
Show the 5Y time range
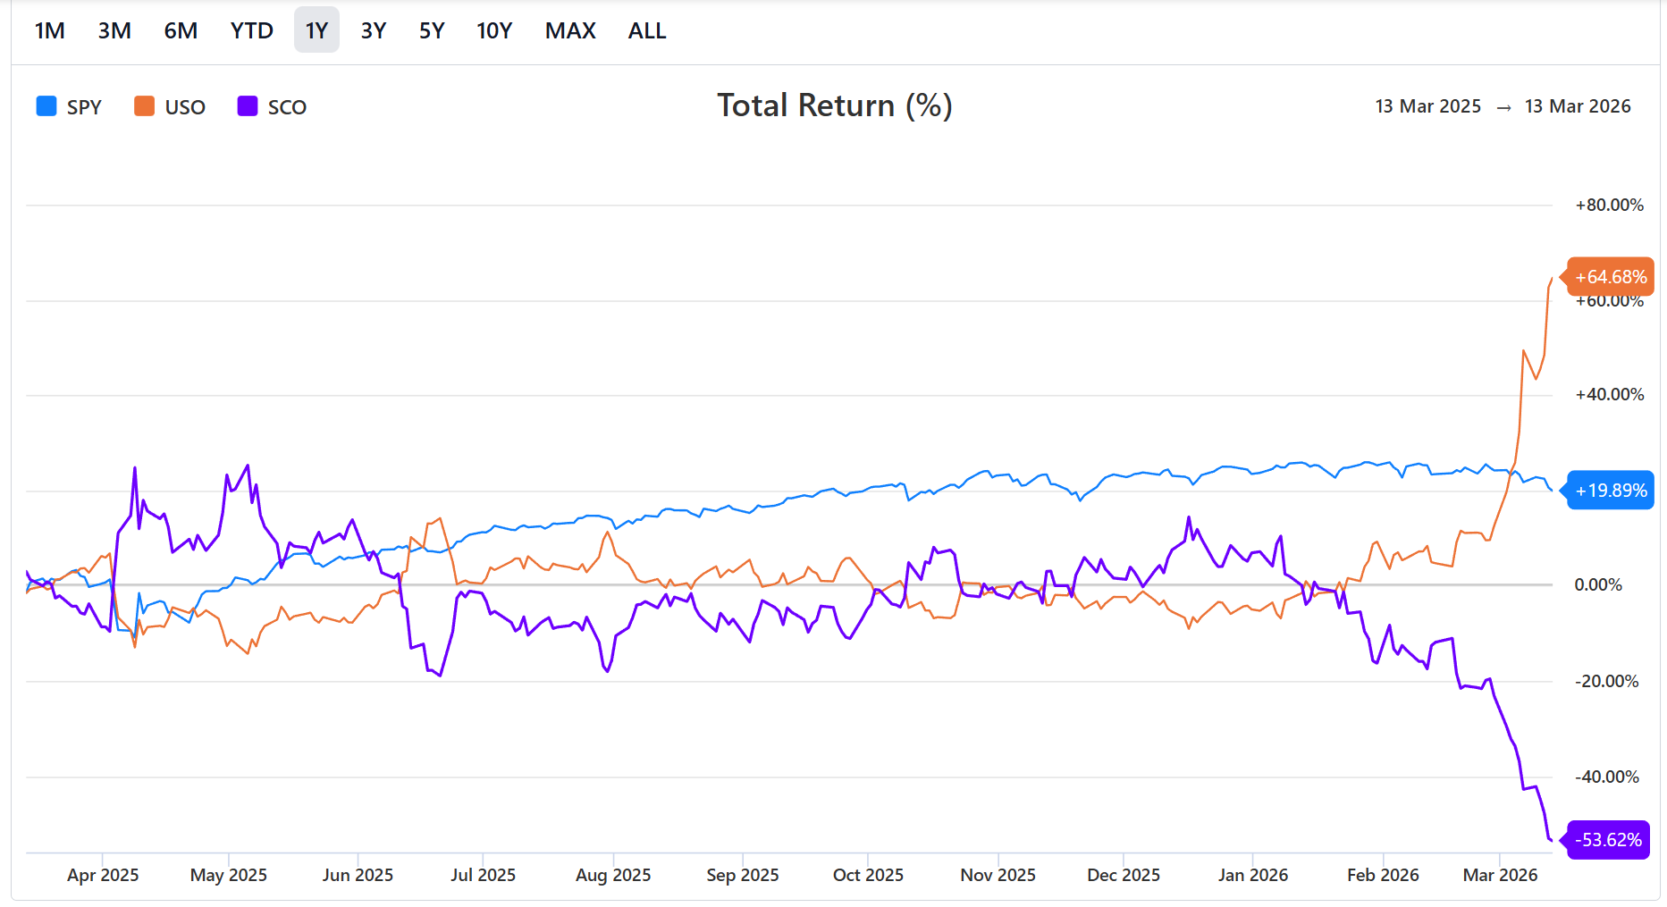coord(432,30)
